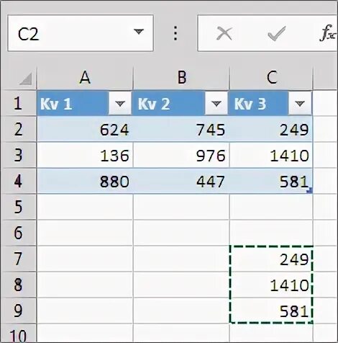The height and width of the screenshot is (343, 338).
Task: Select cell C2 containing 249
Action: (x=271, y=129)
